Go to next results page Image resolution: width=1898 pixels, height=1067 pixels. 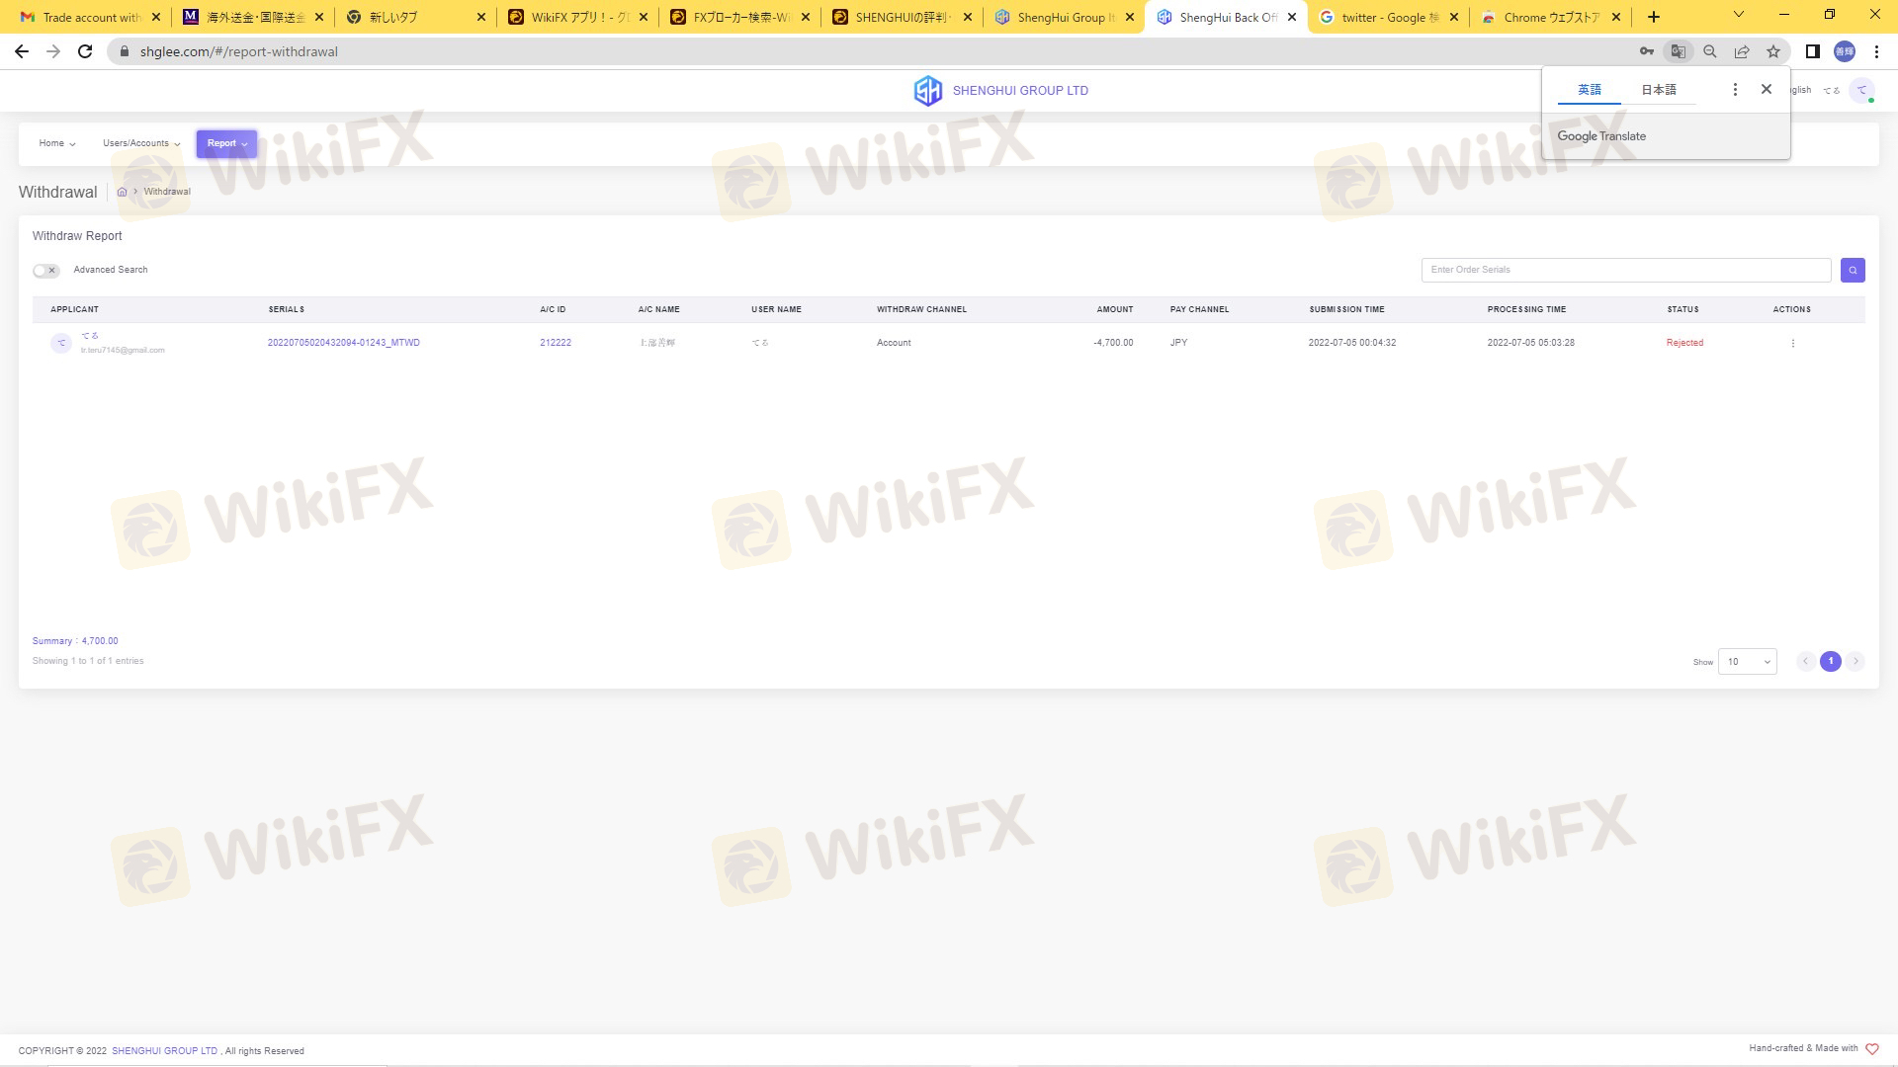pos(1855,661)
